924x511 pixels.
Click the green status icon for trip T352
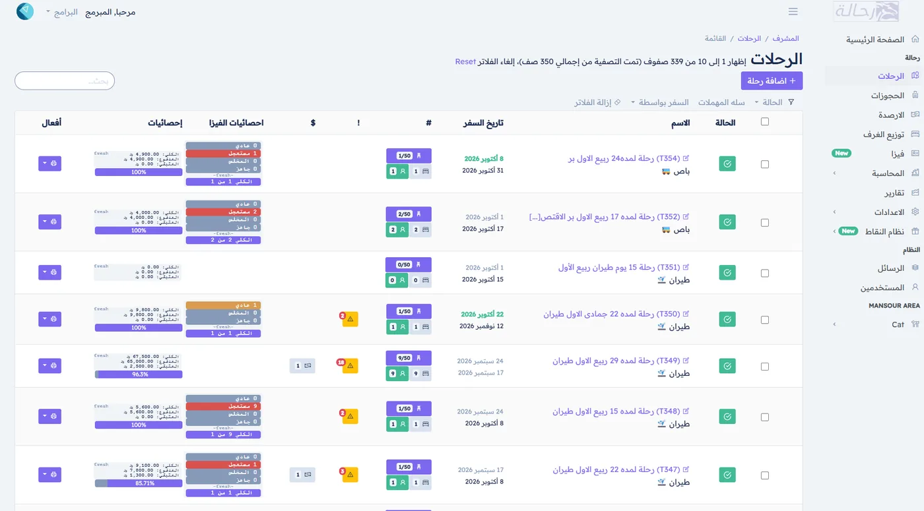727,223
